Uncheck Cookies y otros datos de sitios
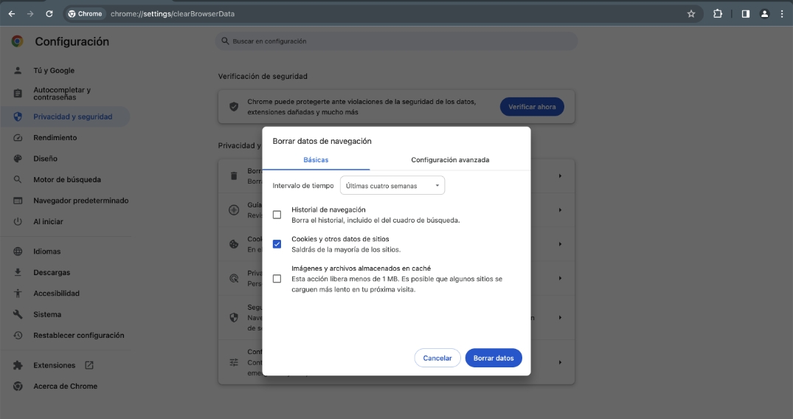This screenshot has height=419, width=793. point(277,244)
